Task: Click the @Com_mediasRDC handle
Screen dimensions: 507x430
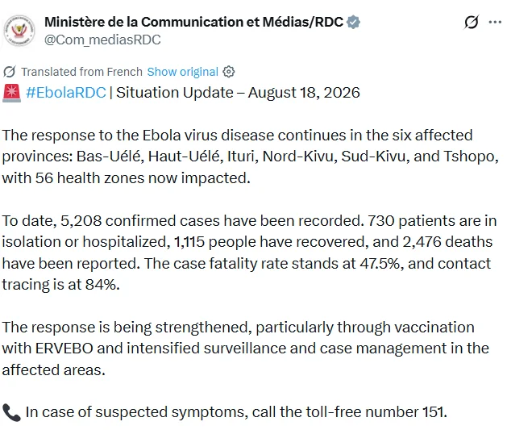Action: 102,40
